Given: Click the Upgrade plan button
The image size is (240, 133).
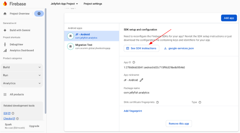Looking at the screenshot, I should (x=34, y=126).
